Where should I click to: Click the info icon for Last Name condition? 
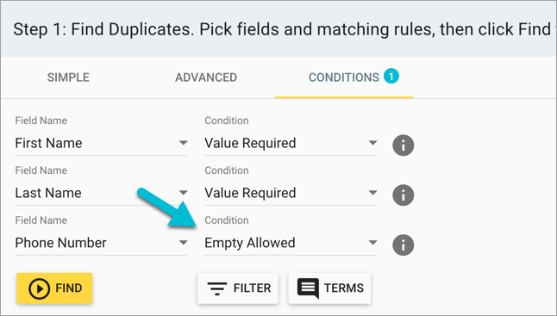[404, 195]
